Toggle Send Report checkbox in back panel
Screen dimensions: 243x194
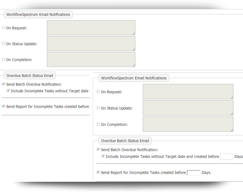coord(3,106)
